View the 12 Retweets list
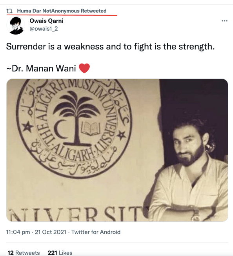The height and width of the screenshot is (256, 233). (24, 252)
